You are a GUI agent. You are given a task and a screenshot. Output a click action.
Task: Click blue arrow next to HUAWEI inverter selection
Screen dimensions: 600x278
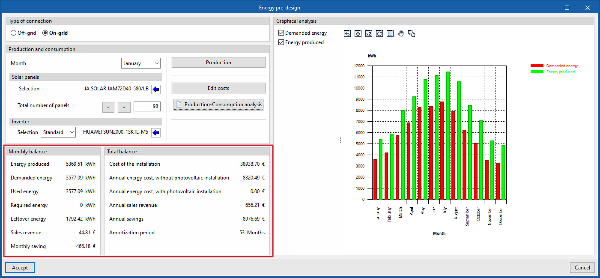[x=156, y=132]
